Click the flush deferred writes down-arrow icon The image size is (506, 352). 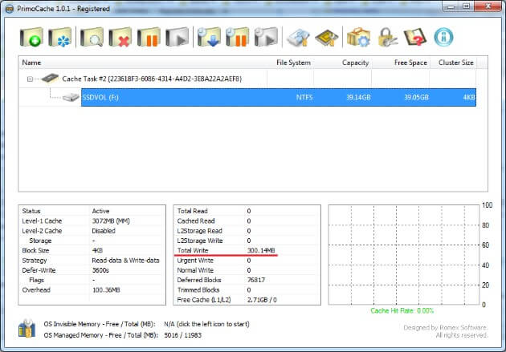209,38
